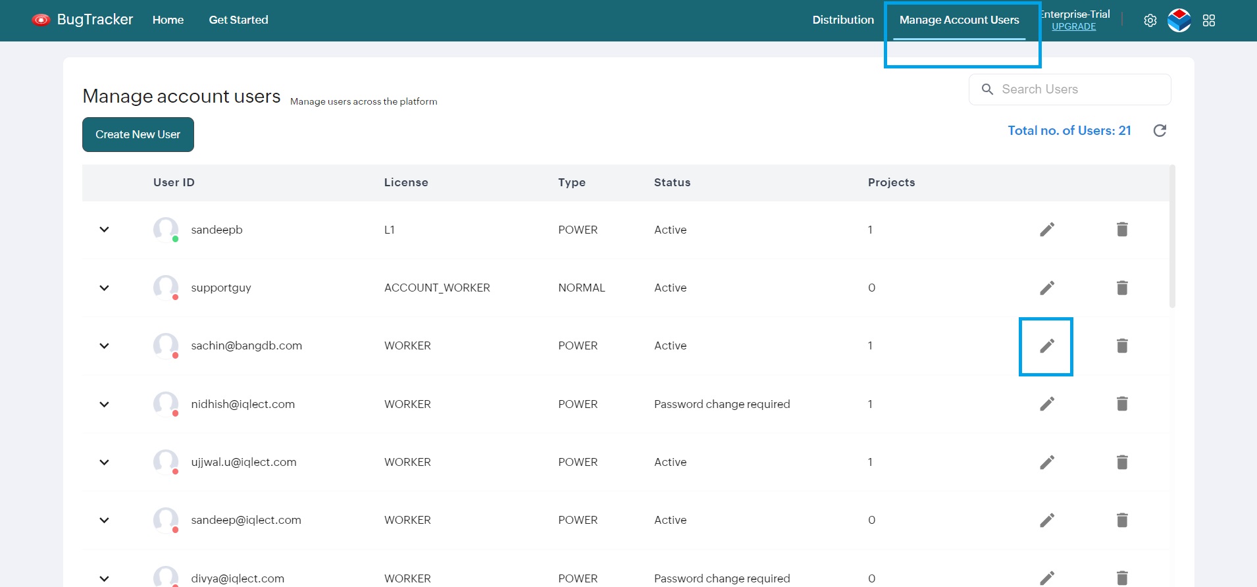Click the username sandeepb
Image resolution: width=1257 pixels, height=587 pixels.
pyautogui.click(x=217, y=230)
